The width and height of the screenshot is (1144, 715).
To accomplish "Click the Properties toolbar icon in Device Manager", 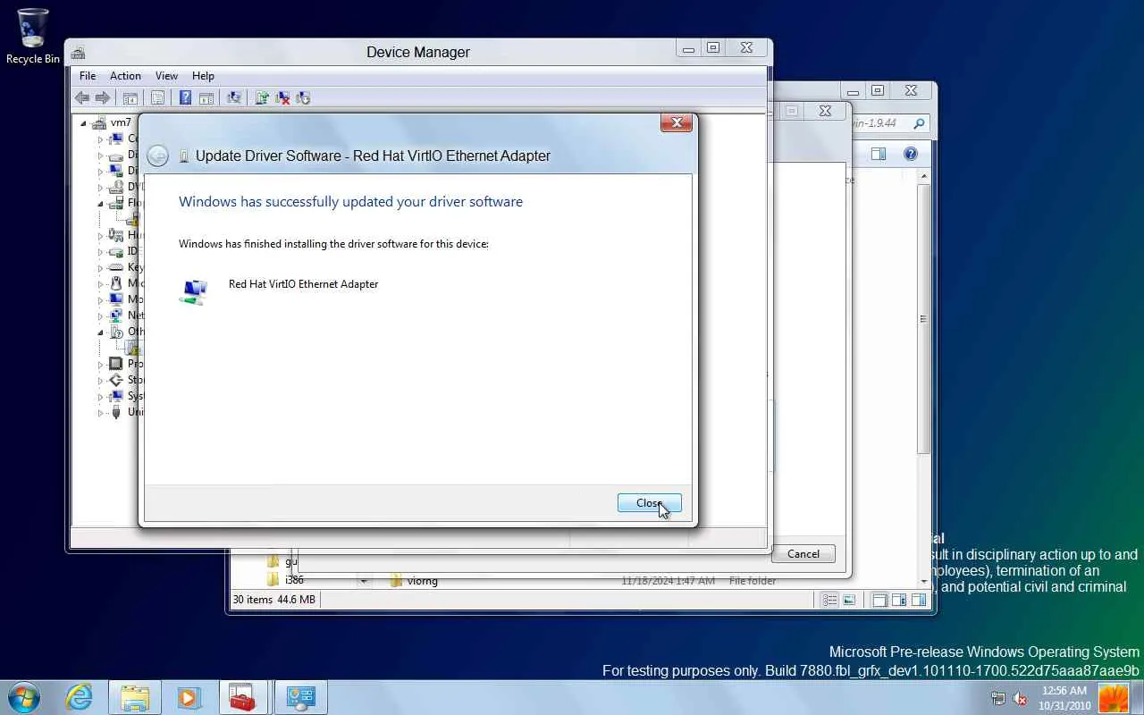I will (157, 98).
